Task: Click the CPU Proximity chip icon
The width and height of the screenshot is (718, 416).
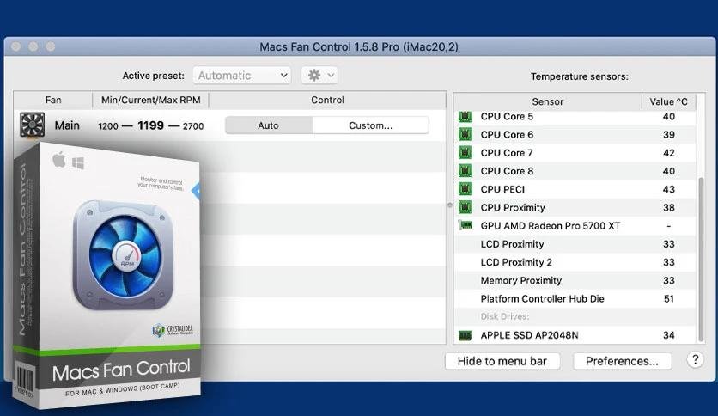Action: (x=465, y=207)
